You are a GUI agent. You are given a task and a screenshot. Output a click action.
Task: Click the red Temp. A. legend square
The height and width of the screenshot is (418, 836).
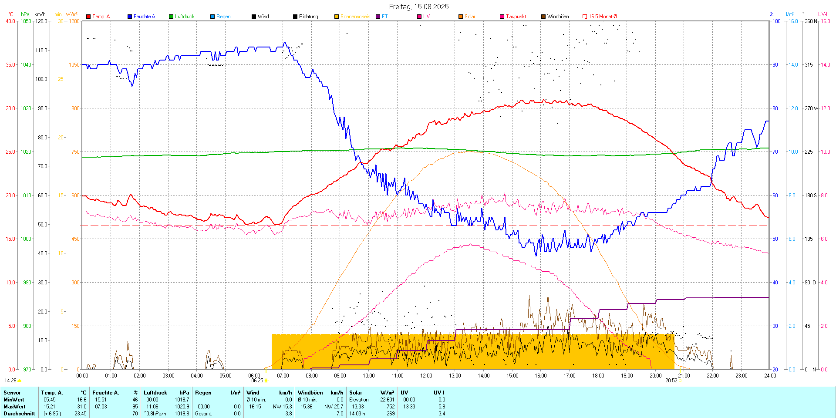click(x=88, y=17)
